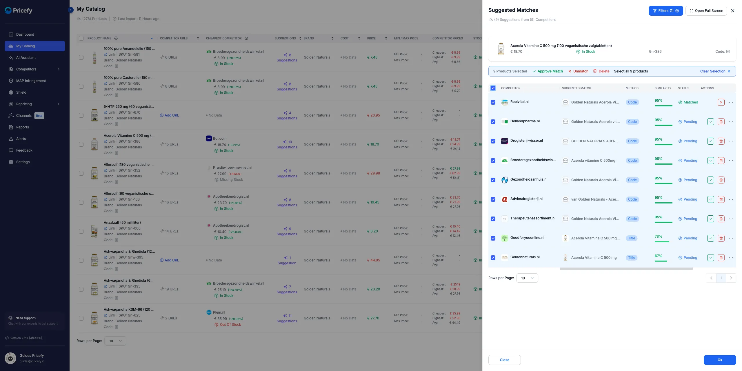Click the 95% similarity bar for Roelvital.nl
742x371 pixels.
tap(663, 106)
